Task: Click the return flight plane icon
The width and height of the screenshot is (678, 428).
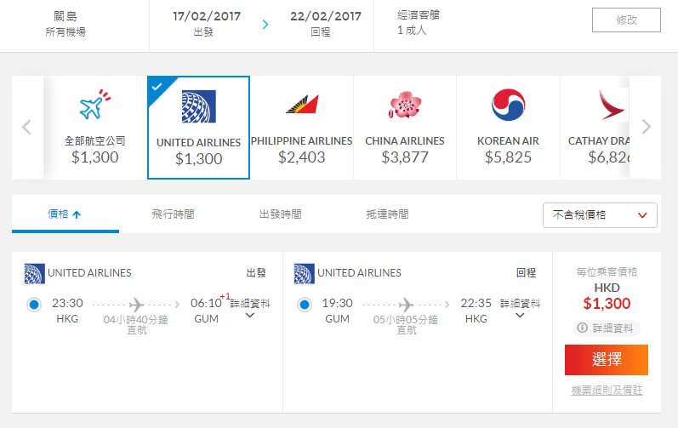Action: (406, 305)
